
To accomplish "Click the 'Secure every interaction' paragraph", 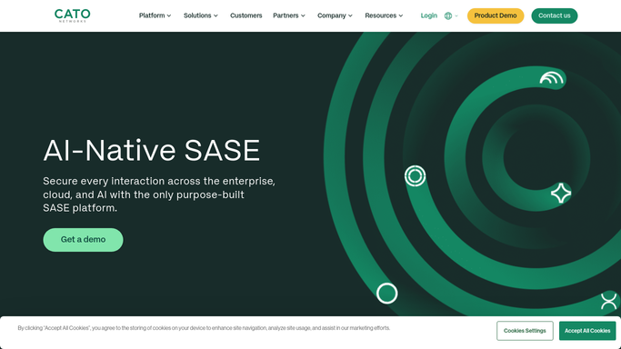I will coord(159,194).
